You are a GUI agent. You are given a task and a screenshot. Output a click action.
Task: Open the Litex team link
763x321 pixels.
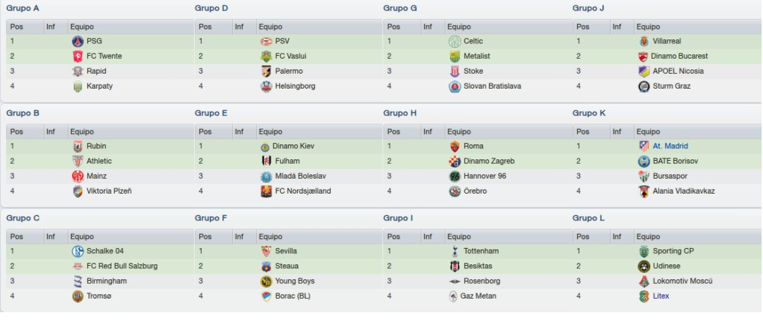[661, 296]
